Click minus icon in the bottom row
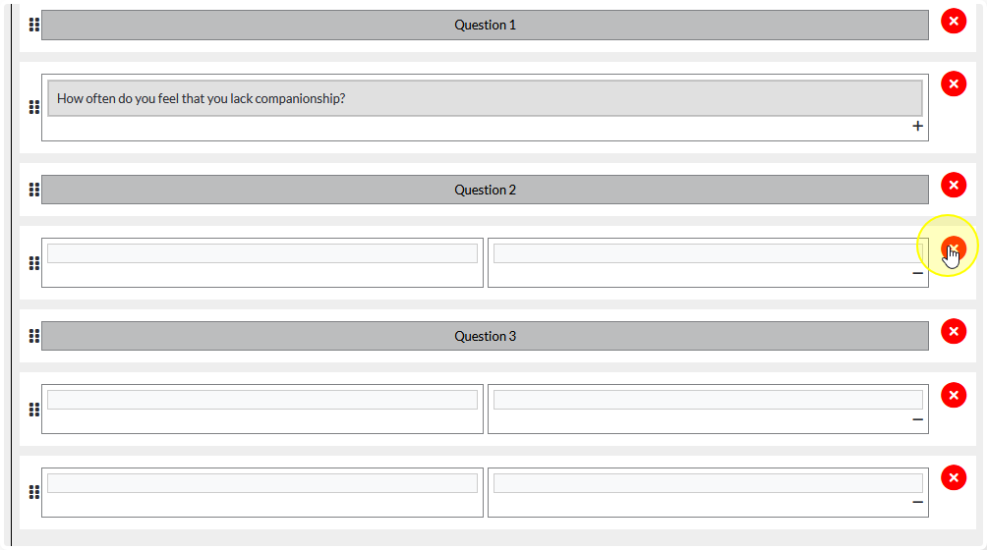 click(x=918, y=502)
